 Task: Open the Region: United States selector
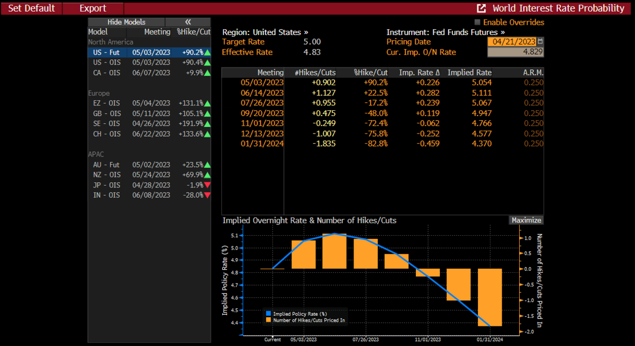(265, 32)
